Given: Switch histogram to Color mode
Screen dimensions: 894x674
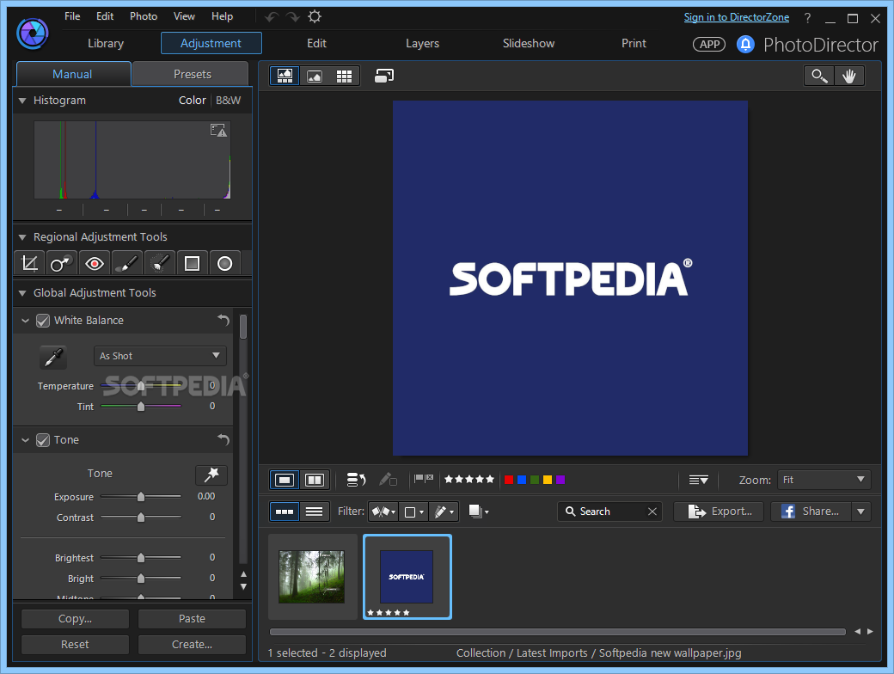Looking at the screenshot, I should (193, 101).
